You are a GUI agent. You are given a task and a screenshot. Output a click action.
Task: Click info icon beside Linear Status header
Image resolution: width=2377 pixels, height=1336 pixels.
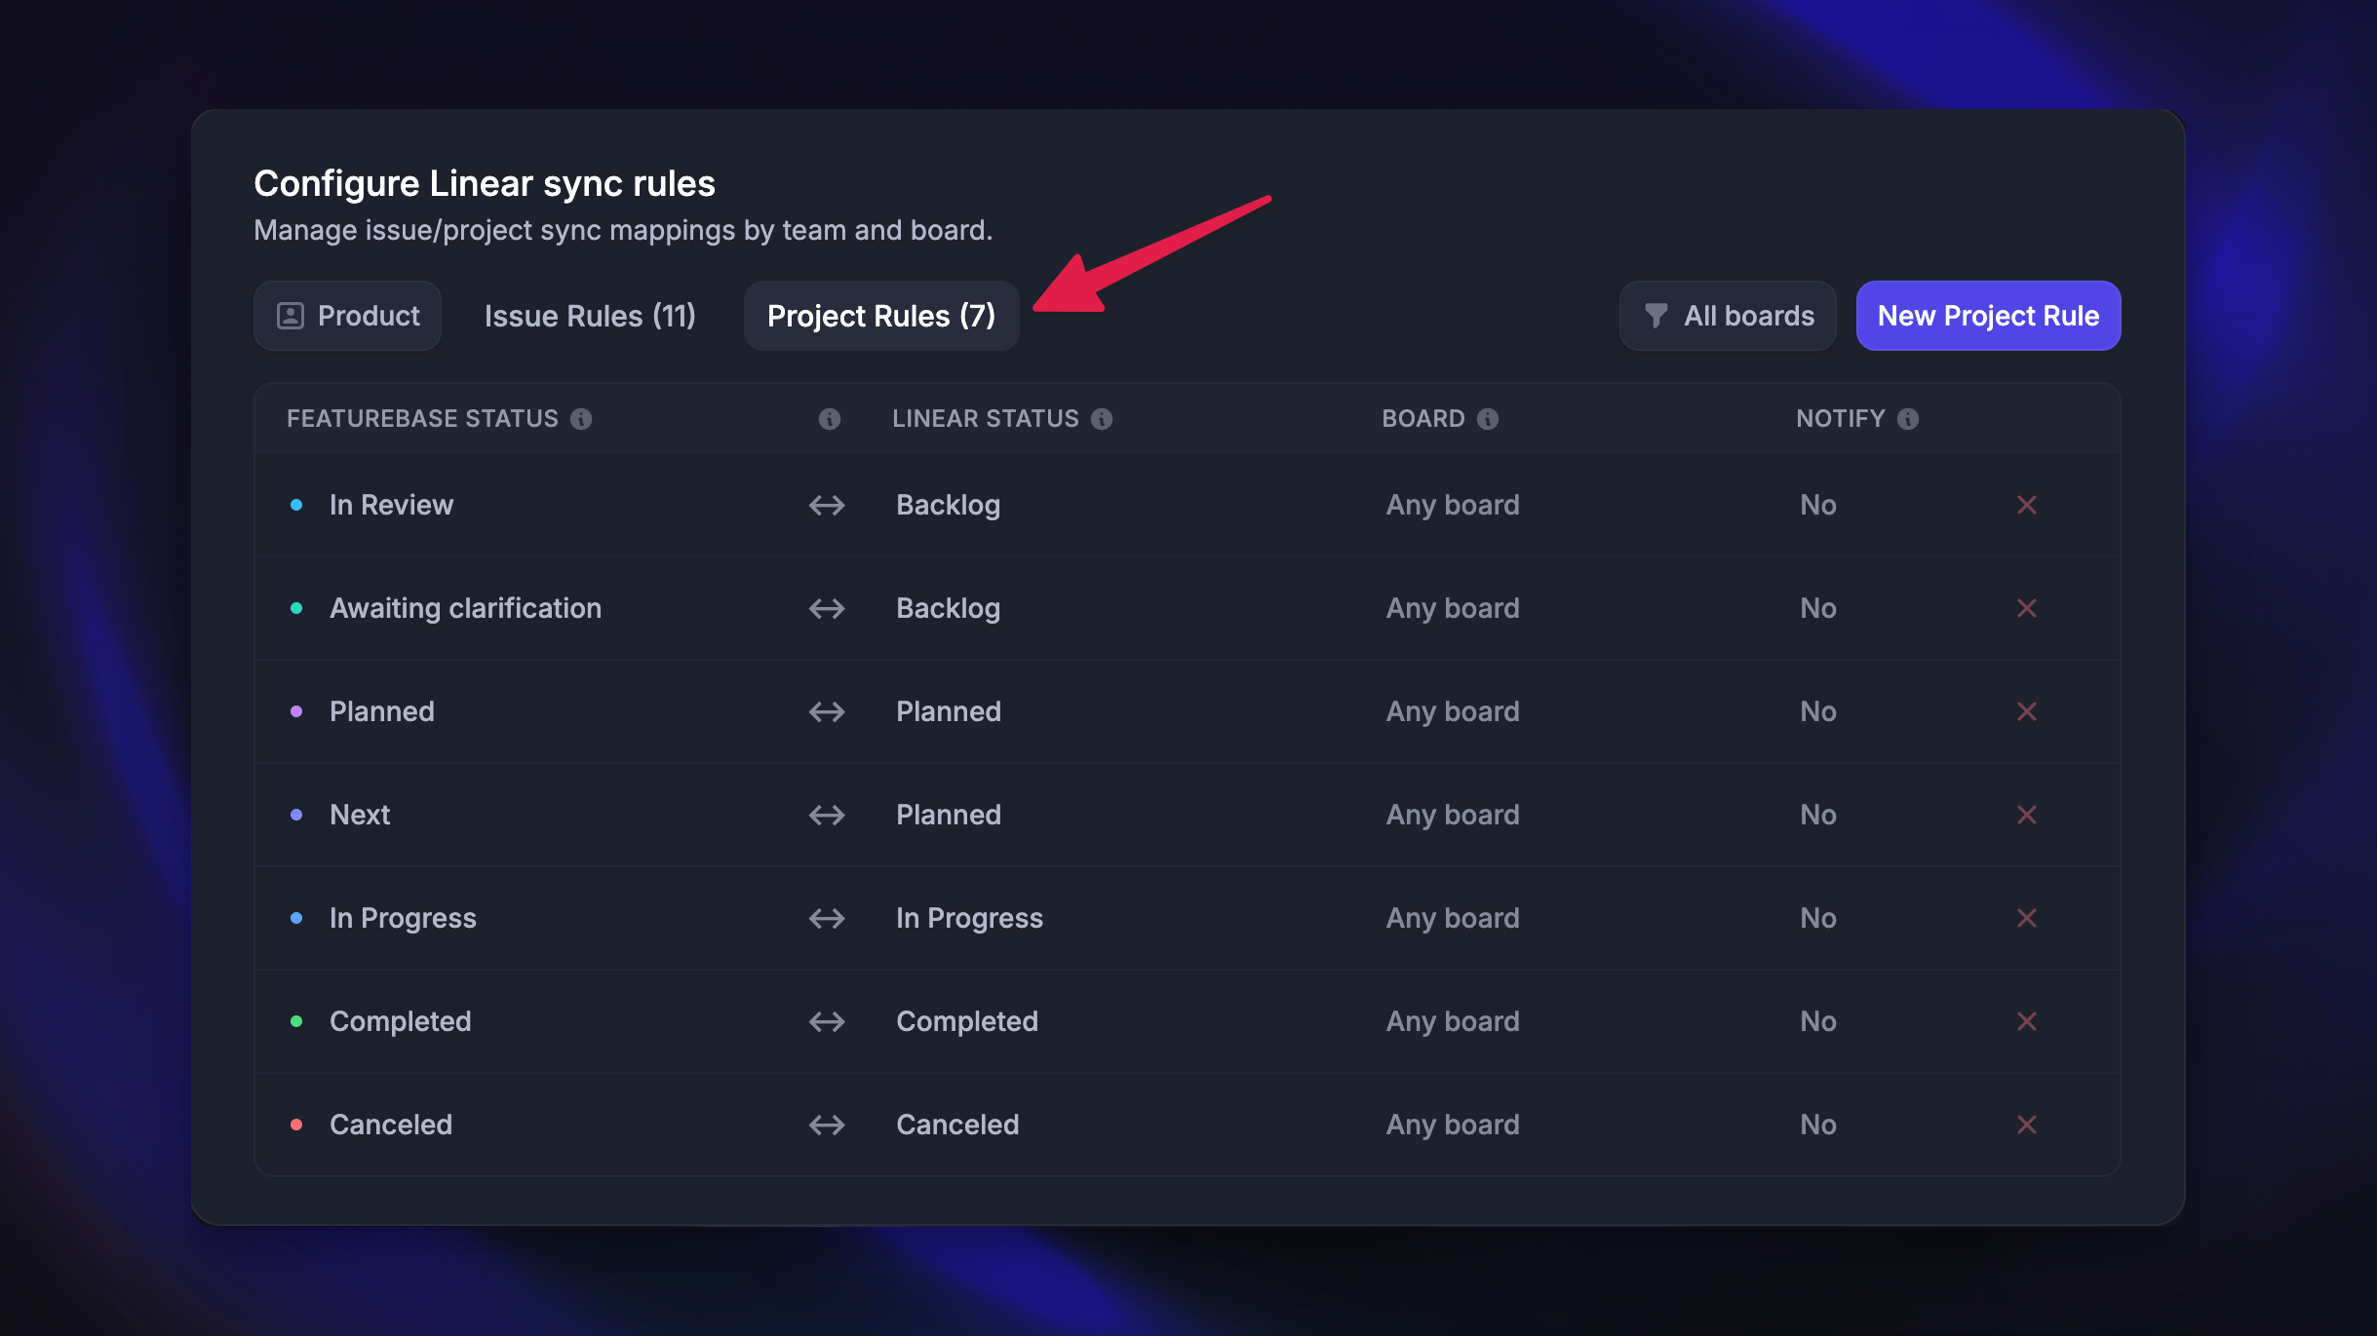point(1102,419)
